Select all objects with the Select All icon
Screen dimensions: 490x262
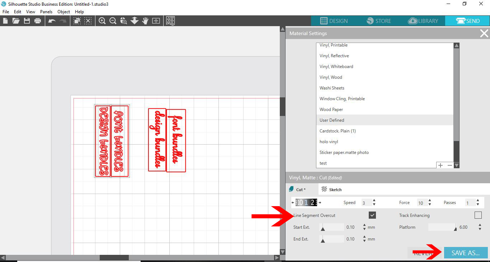[x=77, y=21]
